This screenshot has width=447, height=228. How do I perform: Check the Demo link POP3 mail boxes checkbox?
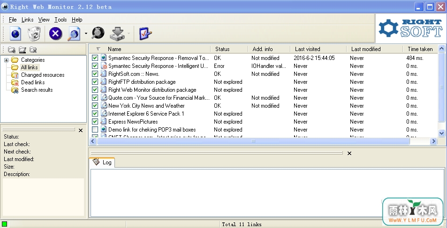95,130
